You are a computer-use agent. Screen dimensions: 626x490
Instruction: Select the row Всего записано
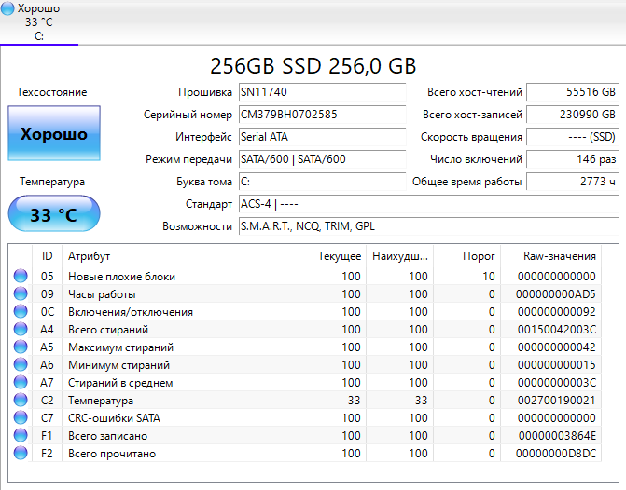[305, 435]
